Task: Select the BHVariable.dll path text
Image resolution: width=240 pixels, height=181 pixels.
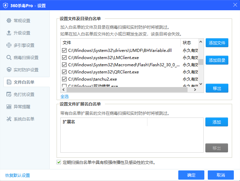Action: 120,51
